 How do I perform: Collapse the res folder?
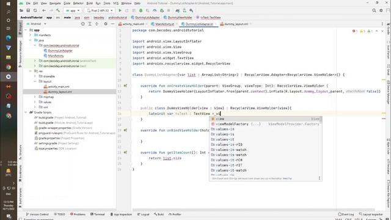pos(31,71)
